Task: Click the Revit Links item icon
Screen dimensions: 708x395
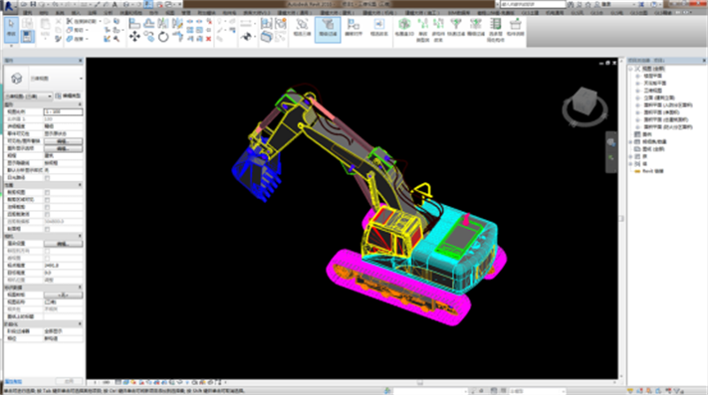Action: click(x=637, y=171)
